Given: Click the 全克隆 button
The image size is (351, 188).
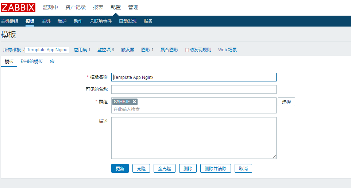Looking at the screenshot, I should (165, 168).
